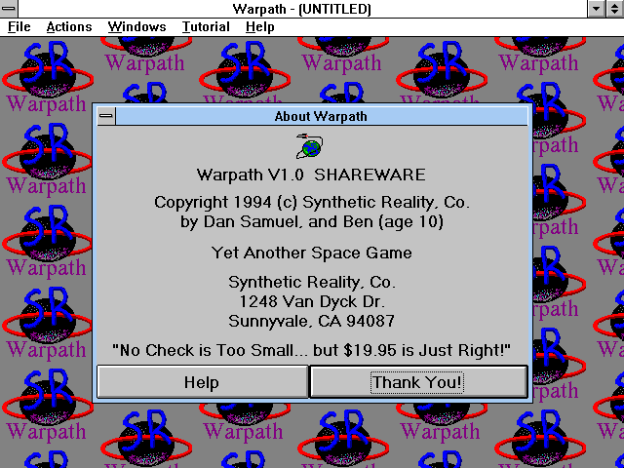Select the Tutorial menu

coord(206,26)
